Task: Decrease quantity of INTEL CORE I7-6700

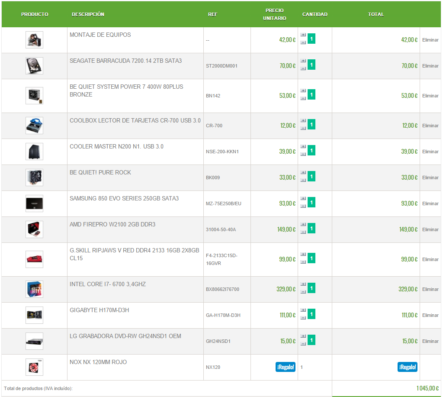Action: click(x=303, y=292)
